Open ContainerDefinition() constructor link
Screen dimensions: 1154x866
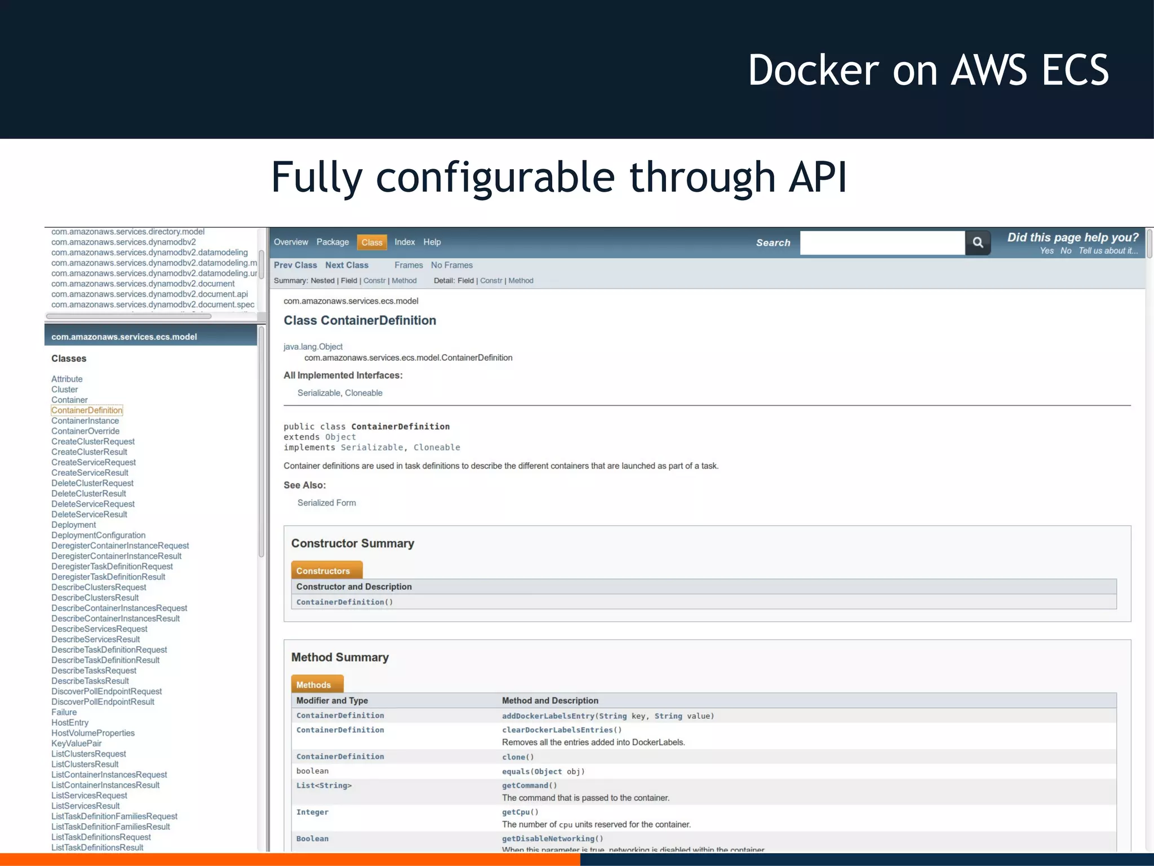344,602
